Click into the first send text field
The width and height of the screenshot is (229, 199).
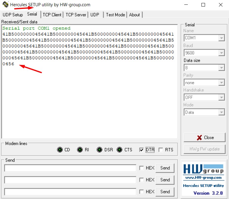[x=70, y=168]
